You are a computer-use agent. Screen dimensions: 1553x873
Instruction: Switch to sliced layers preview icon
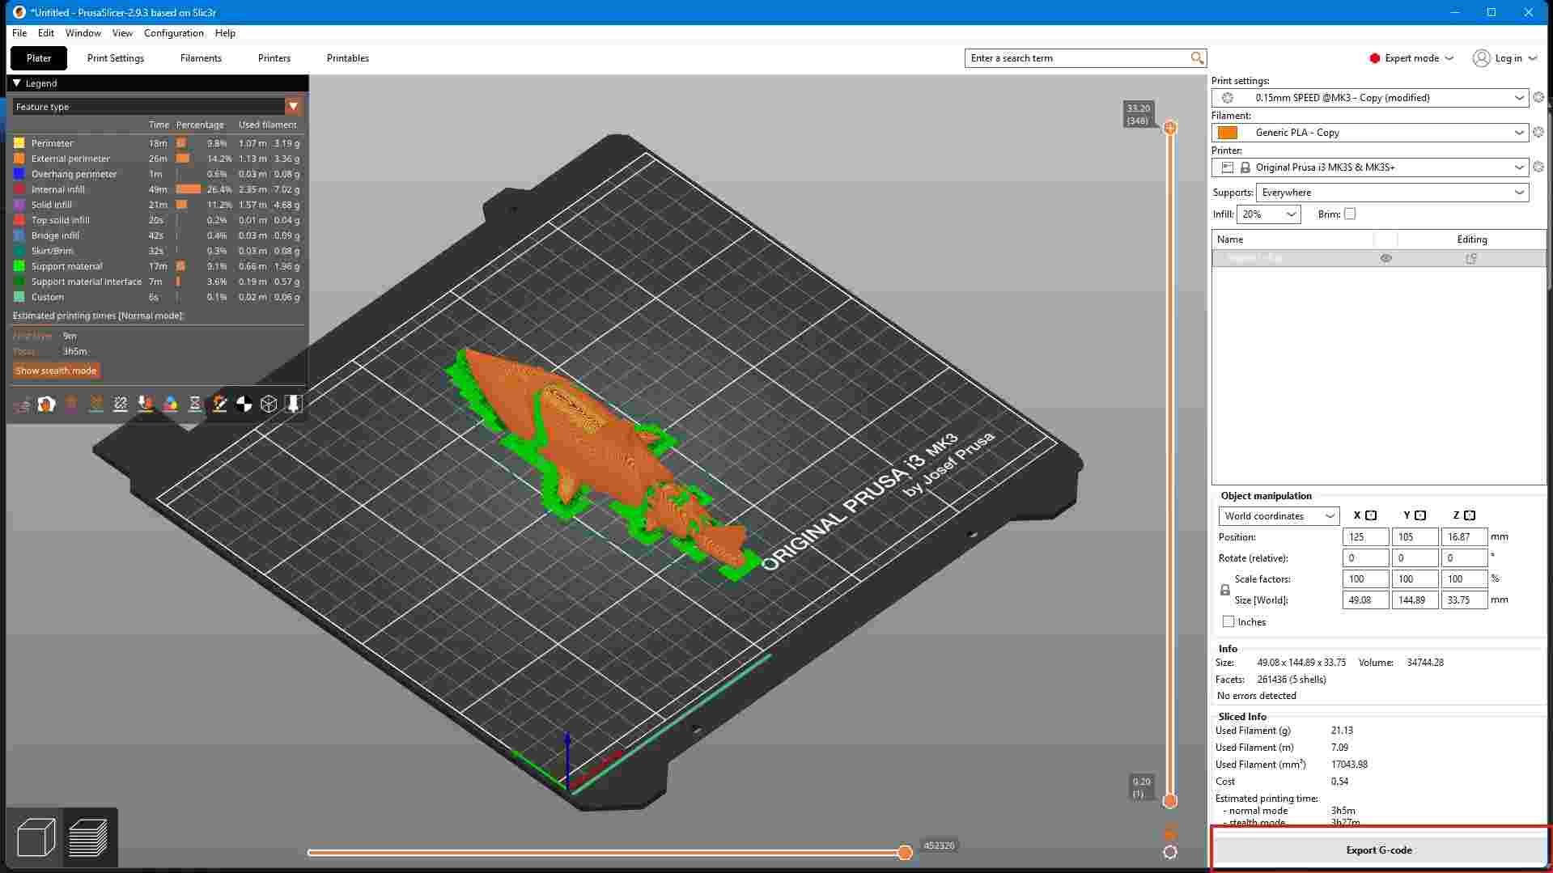(89, 837)
